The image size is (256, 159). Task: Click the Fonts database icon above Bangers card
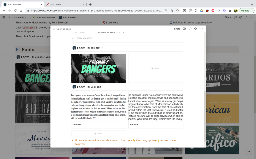(x=74, y=48)
